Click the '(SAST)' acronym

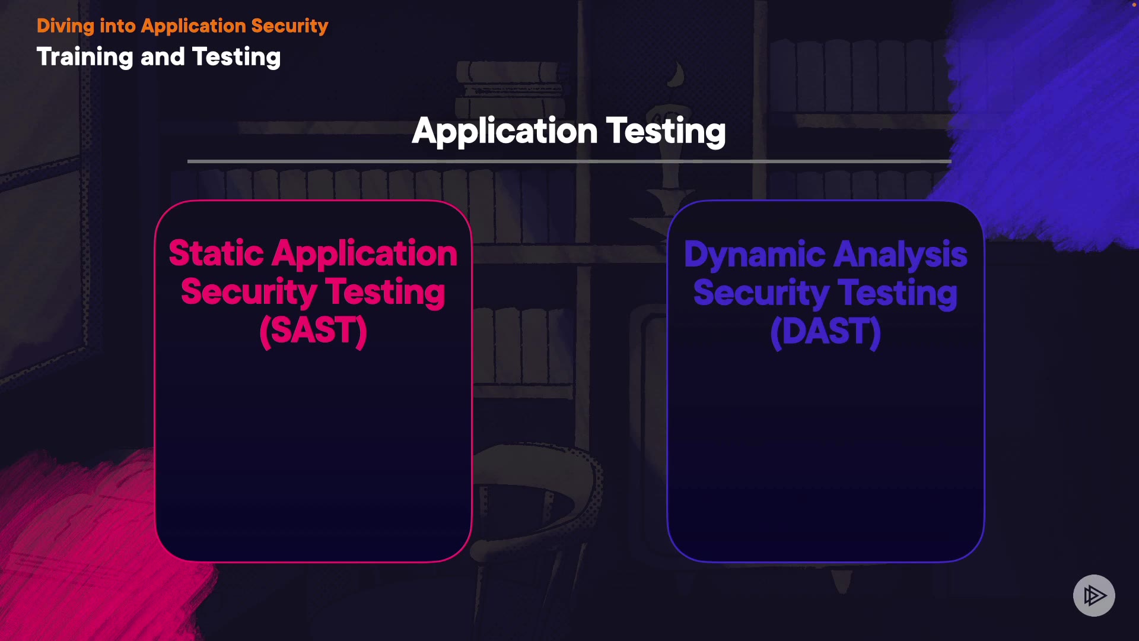[313, 331]
